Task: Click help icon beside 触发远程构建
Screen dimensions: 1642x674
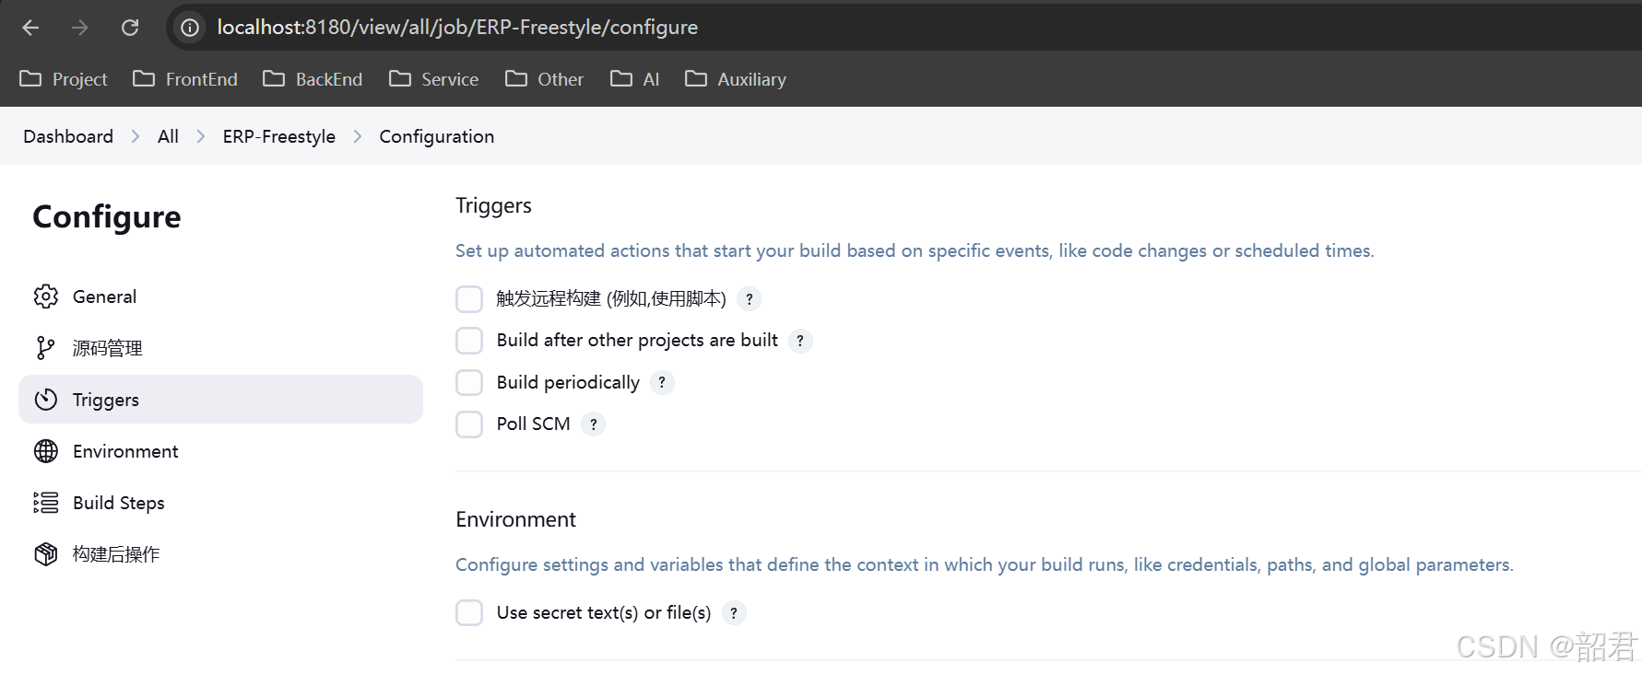Action: point(750,299)
